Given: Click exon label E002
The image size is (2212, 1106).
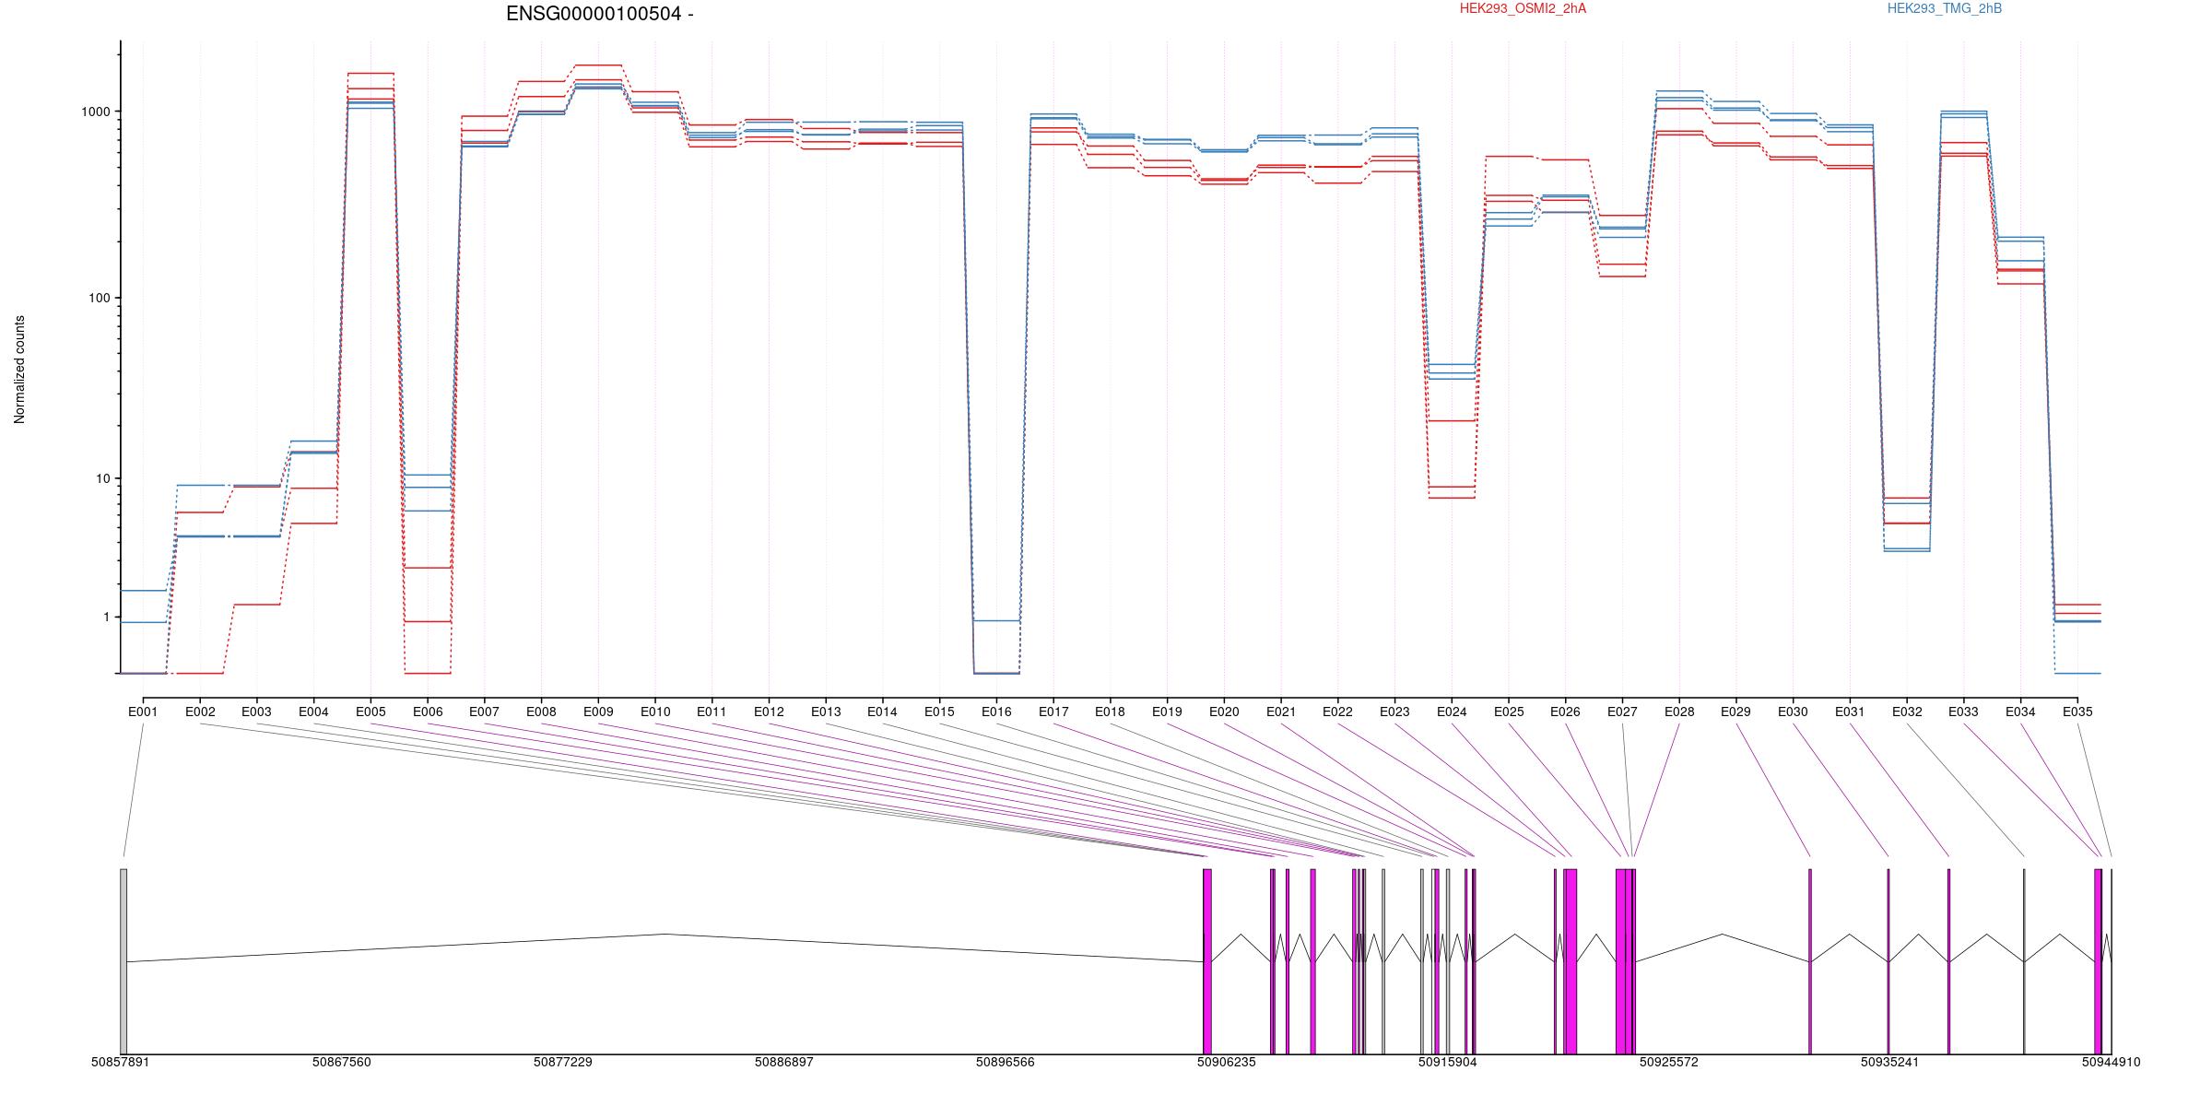Looking at the screenshot, I should tap(200, 712).
